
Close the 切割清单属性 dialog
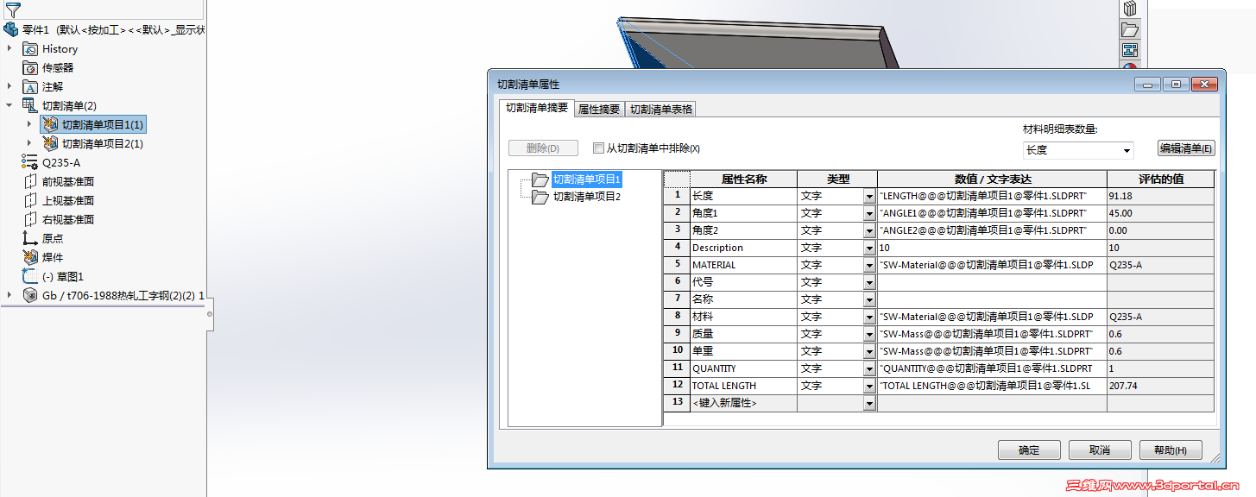tap(1204, 84)
